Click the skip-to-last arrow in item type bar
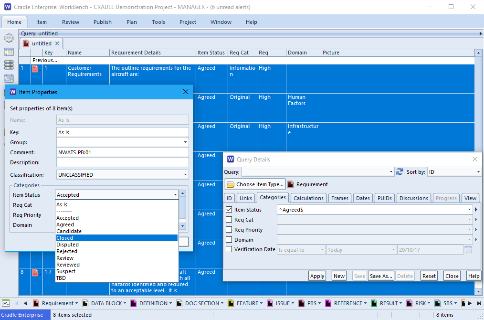The image size is (484, 320). 479,303
